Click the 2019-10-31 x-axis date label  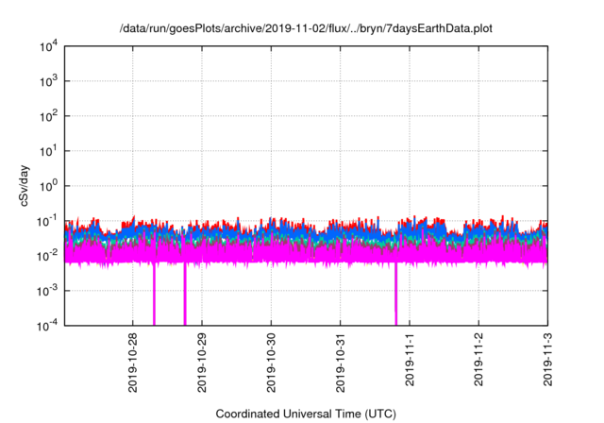(x=340, y=363)
